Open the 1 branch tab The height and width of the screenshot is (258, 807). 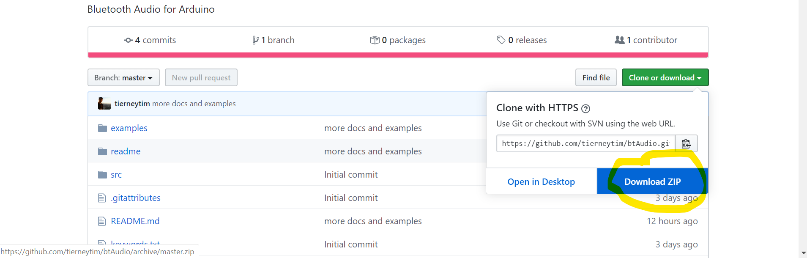[274, 40]
